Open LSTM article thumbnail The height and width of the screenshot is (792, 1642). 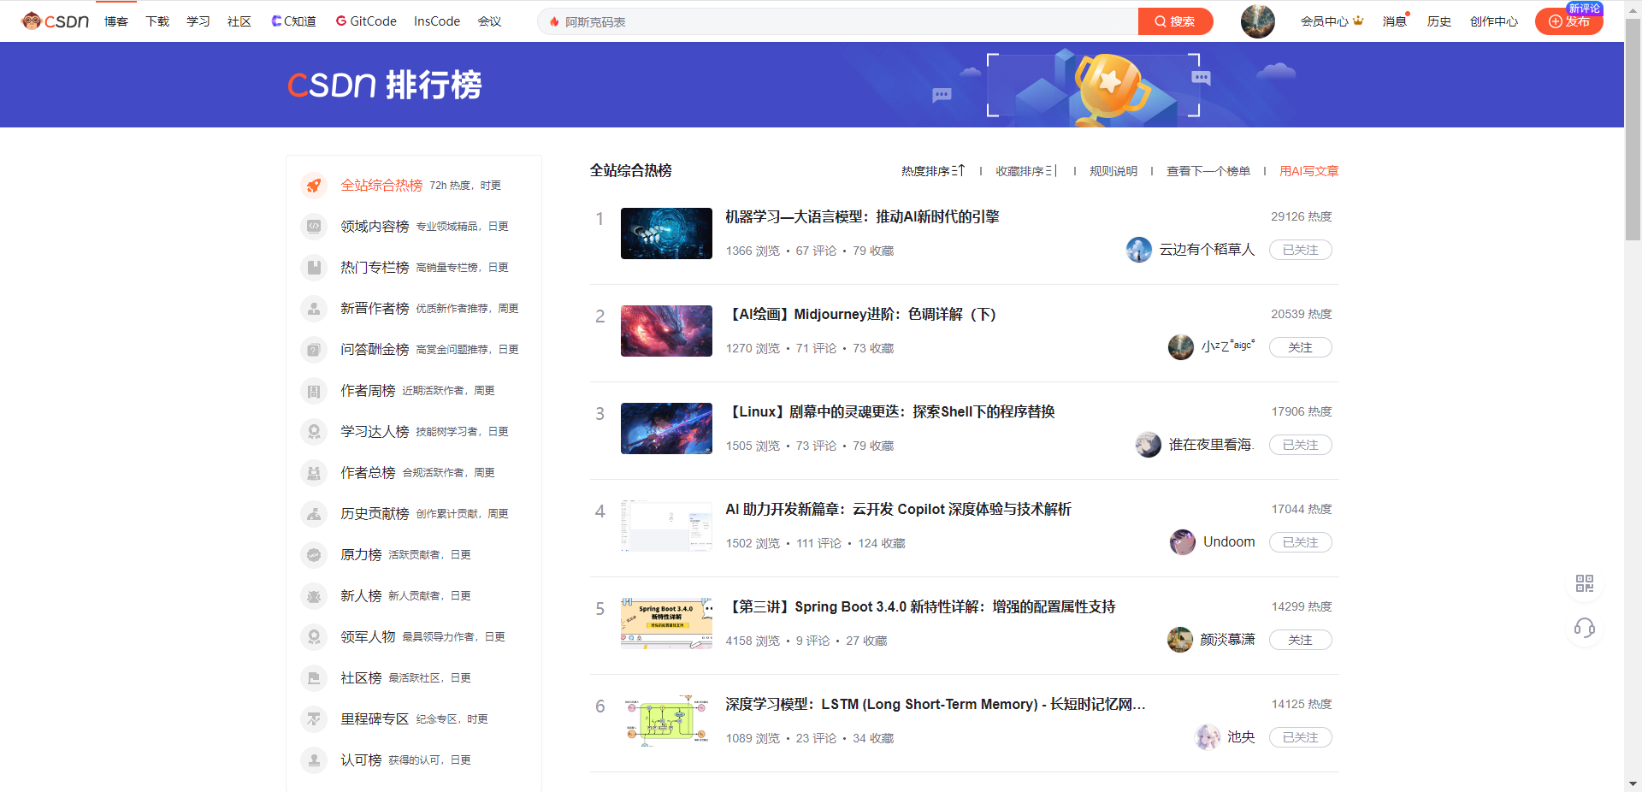point(666,721)
